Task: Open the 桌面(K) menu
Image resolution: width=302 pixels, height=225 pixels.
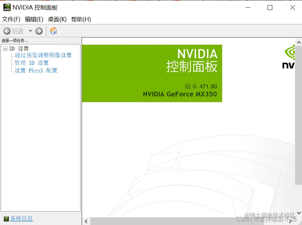Action: coord(57,19)
